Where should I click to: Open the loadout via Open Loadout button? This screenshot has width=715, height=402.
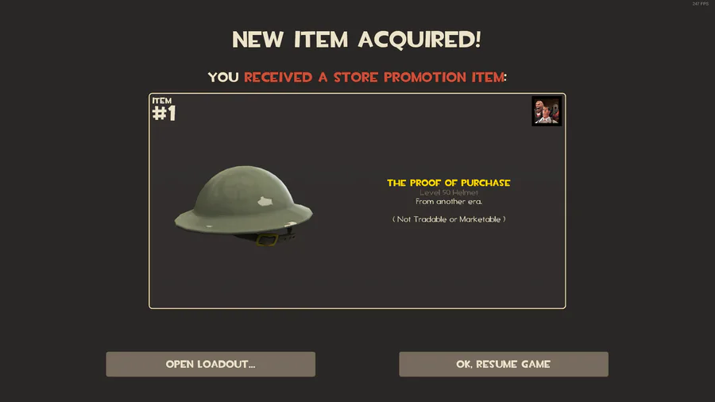click(211, 364)
